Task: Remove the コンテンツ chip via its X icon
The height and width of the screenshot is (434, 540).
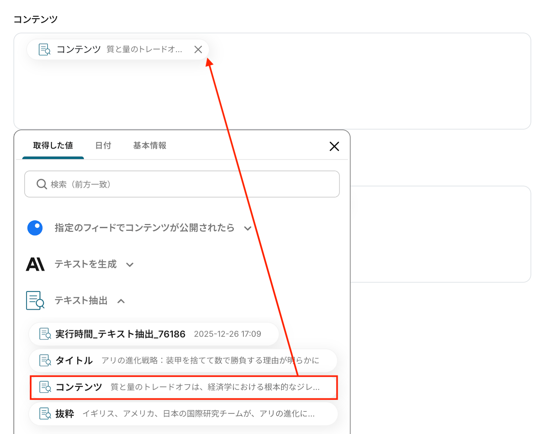Action: click(198, 50)
